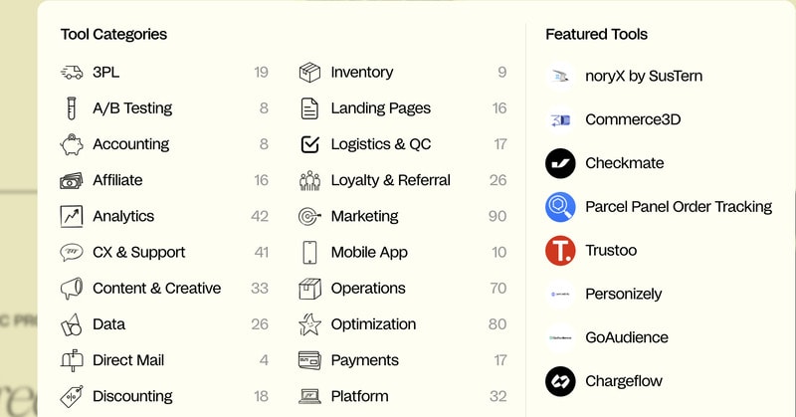Click the Direct Mail mailbox icon
Viewport: 796px width, 417px height.
(72, 360)
